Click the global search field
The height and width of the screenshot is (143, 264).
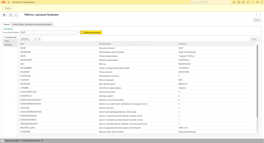210,2
